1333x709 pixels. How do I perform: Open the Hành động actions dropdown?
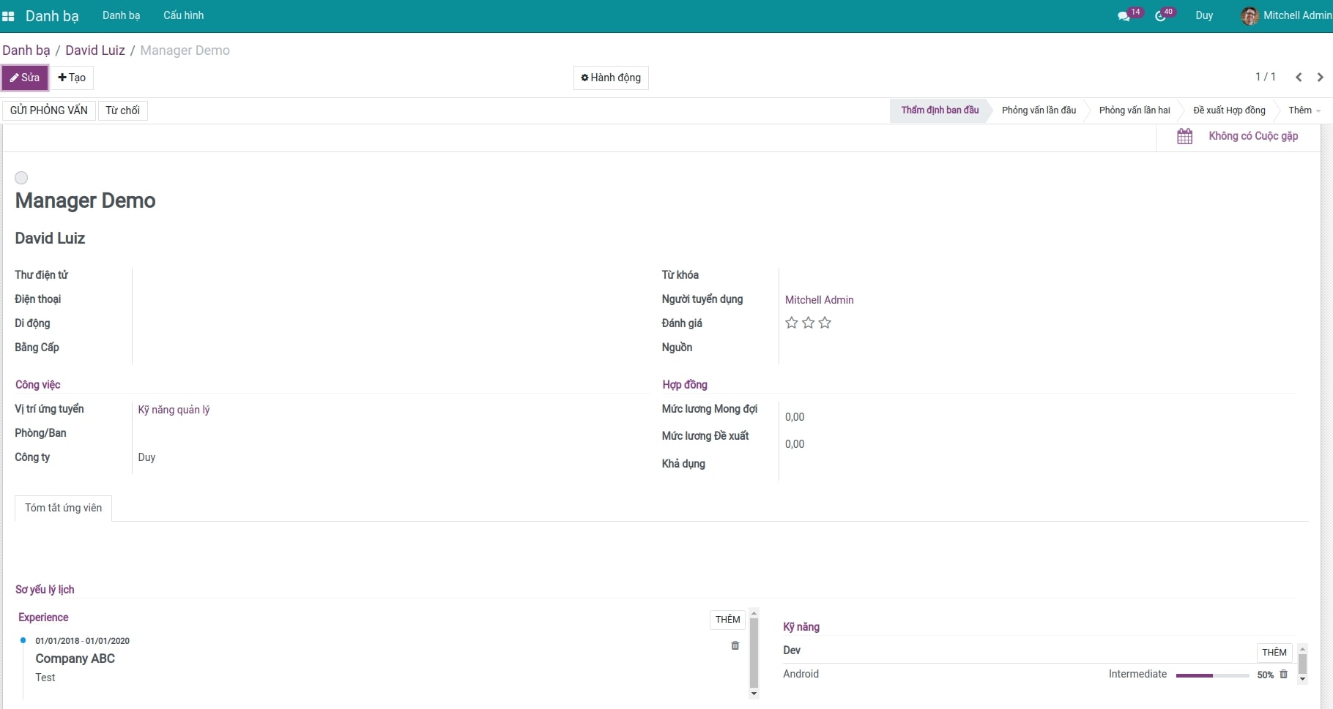[611, 78]
